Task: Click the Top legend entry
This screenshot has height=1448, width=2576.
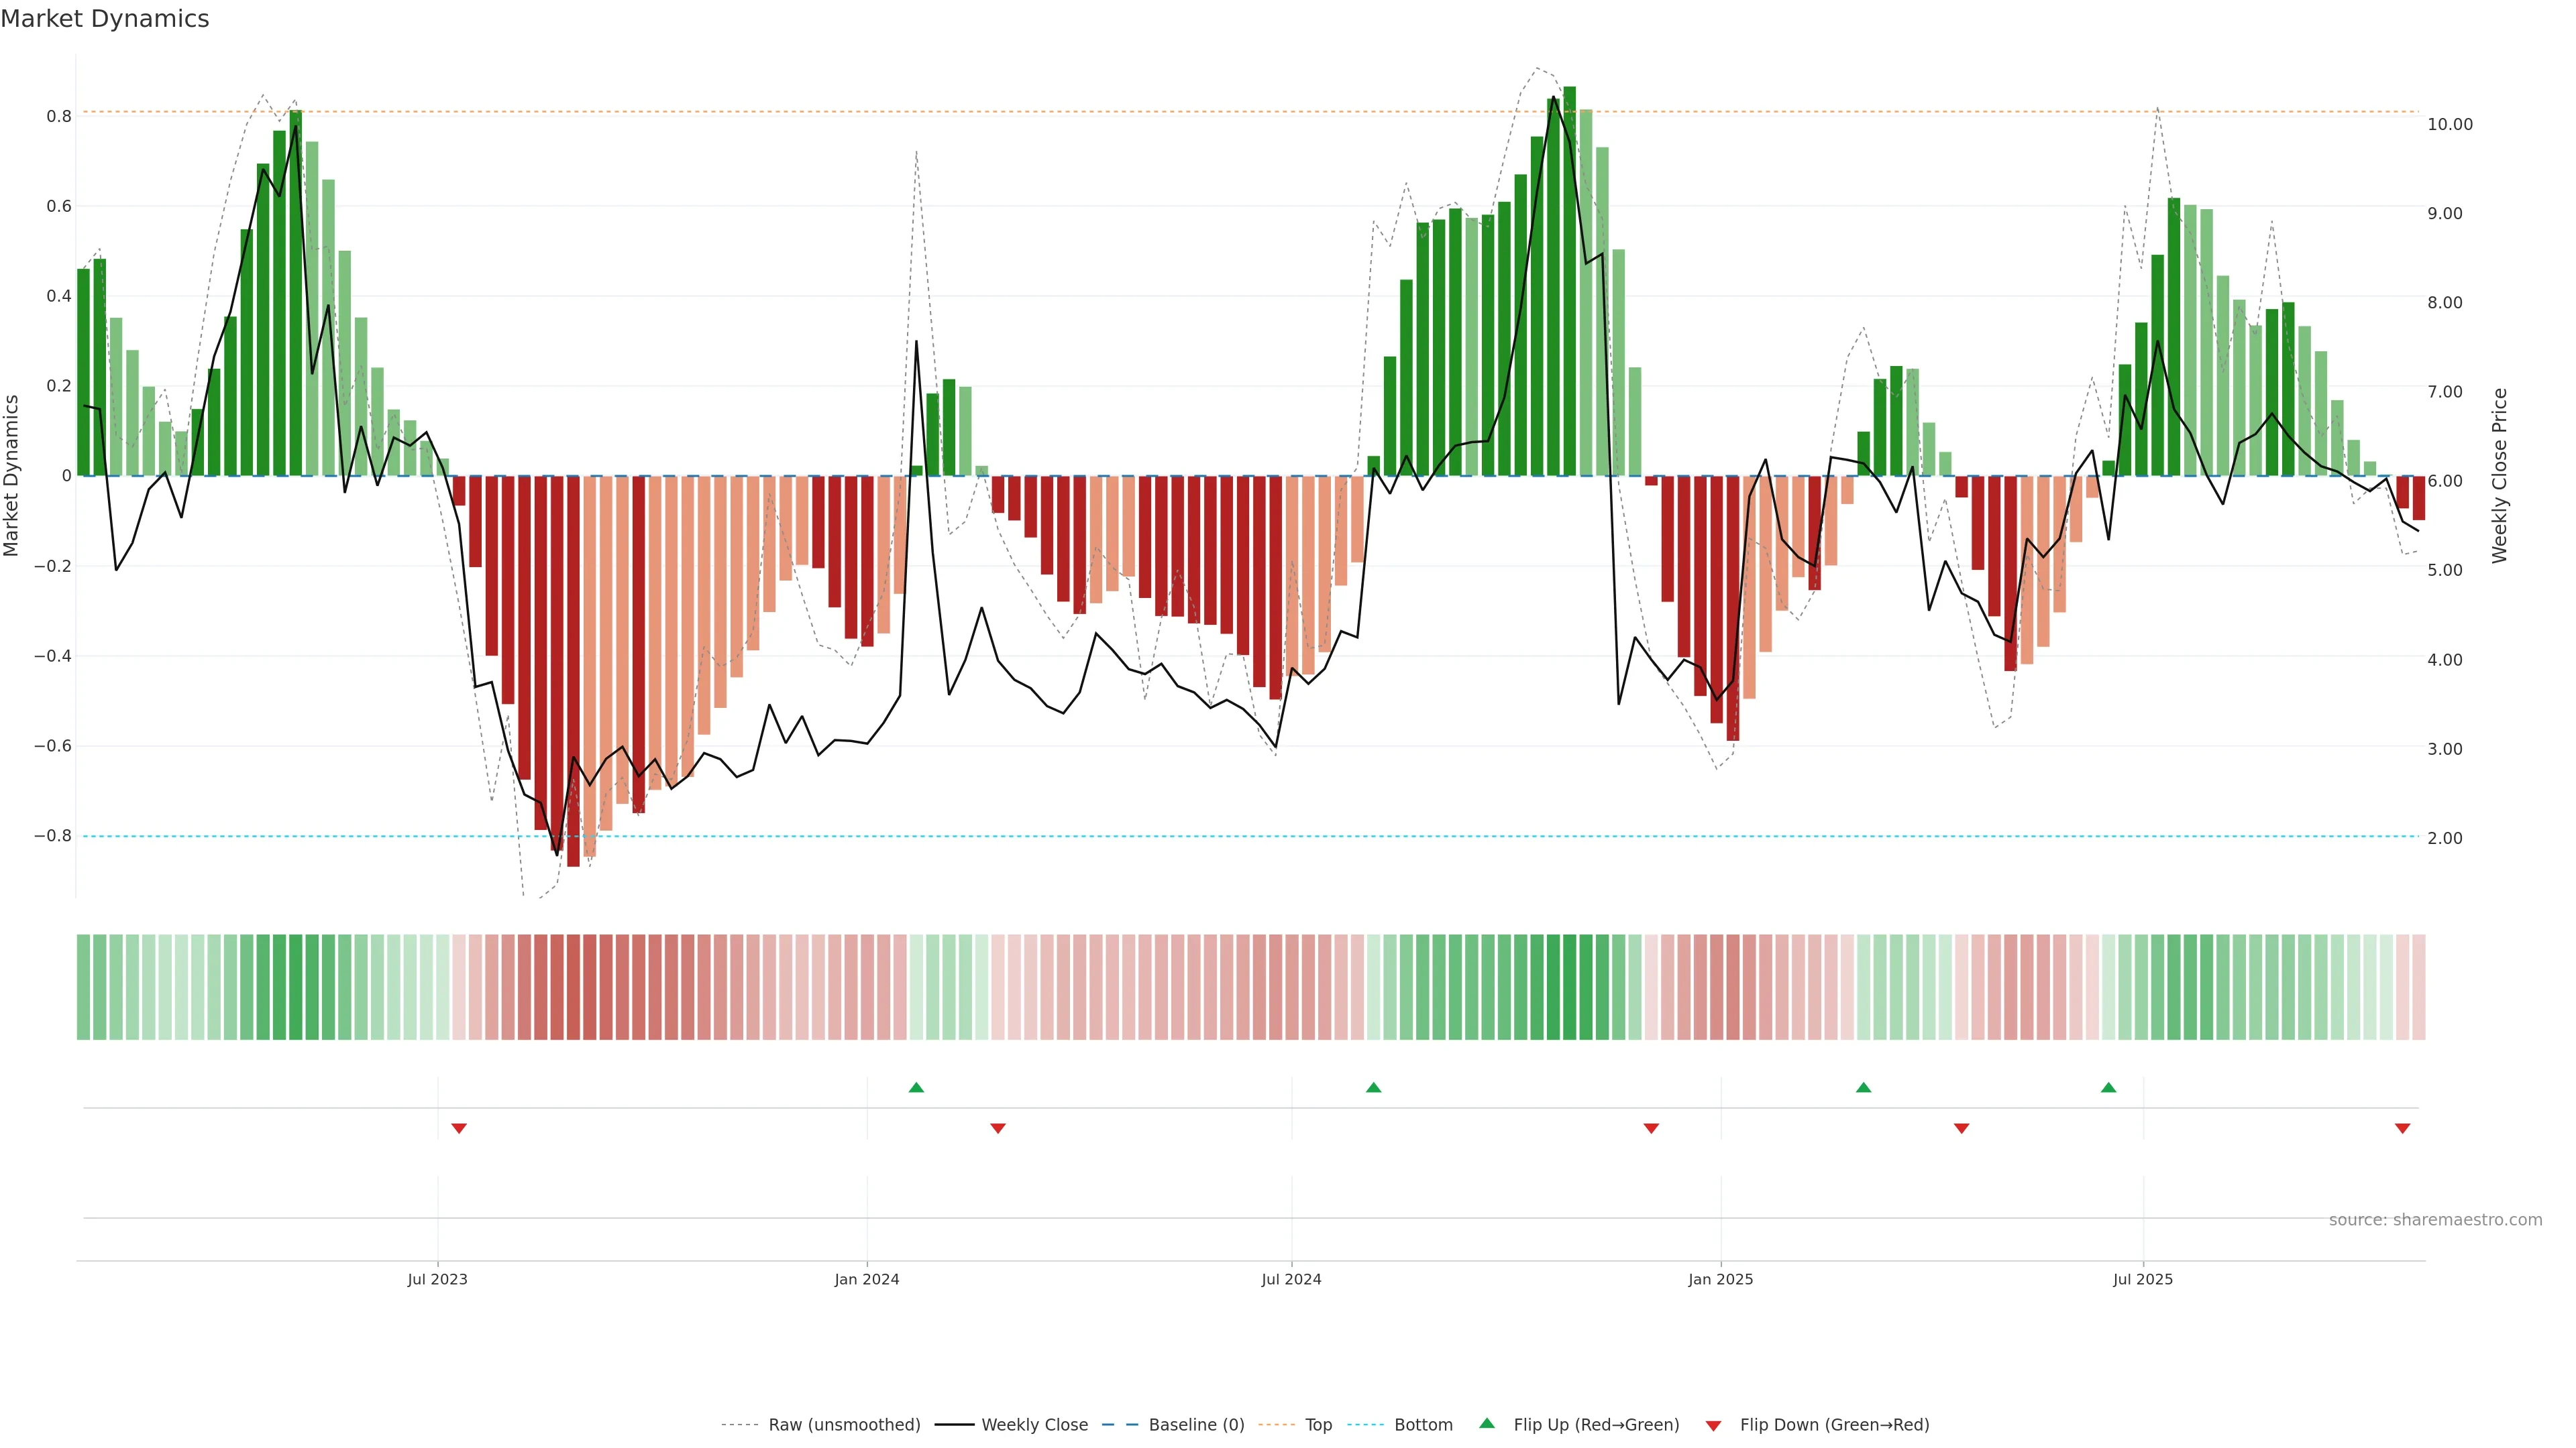Action: click(x=1318, y=1425)
